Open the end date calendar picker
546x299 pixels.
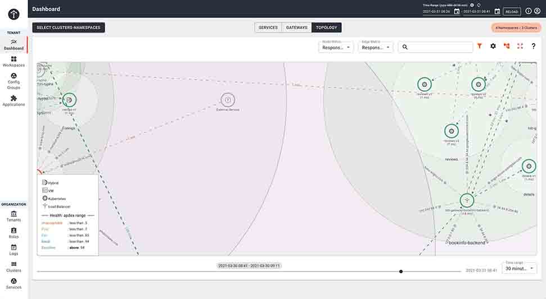(x=497, y=11)
